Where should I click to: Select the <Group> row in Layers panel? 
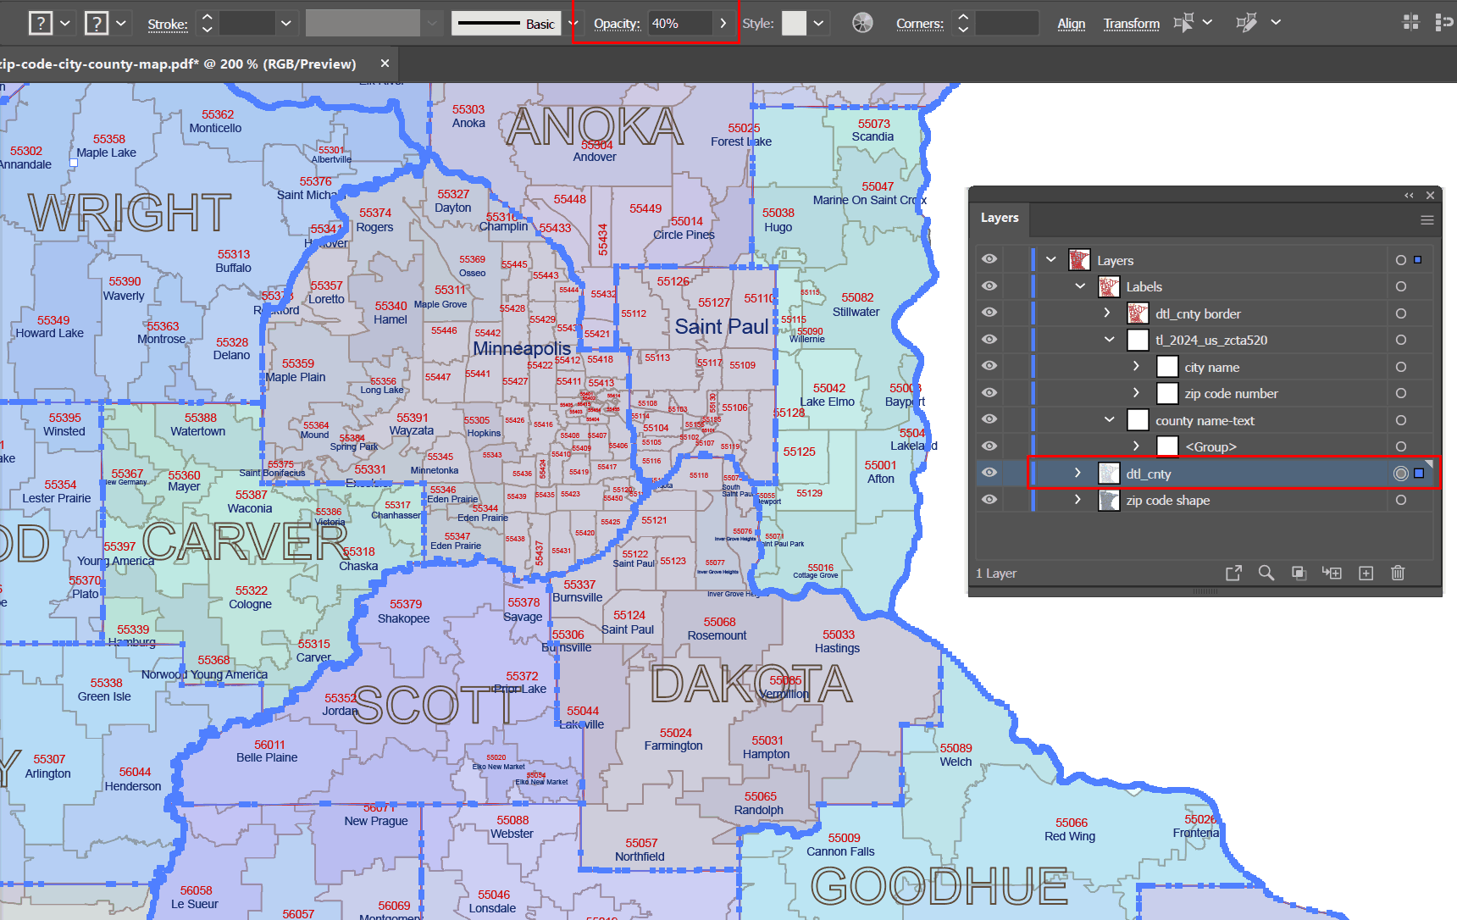pos(1205,446)
